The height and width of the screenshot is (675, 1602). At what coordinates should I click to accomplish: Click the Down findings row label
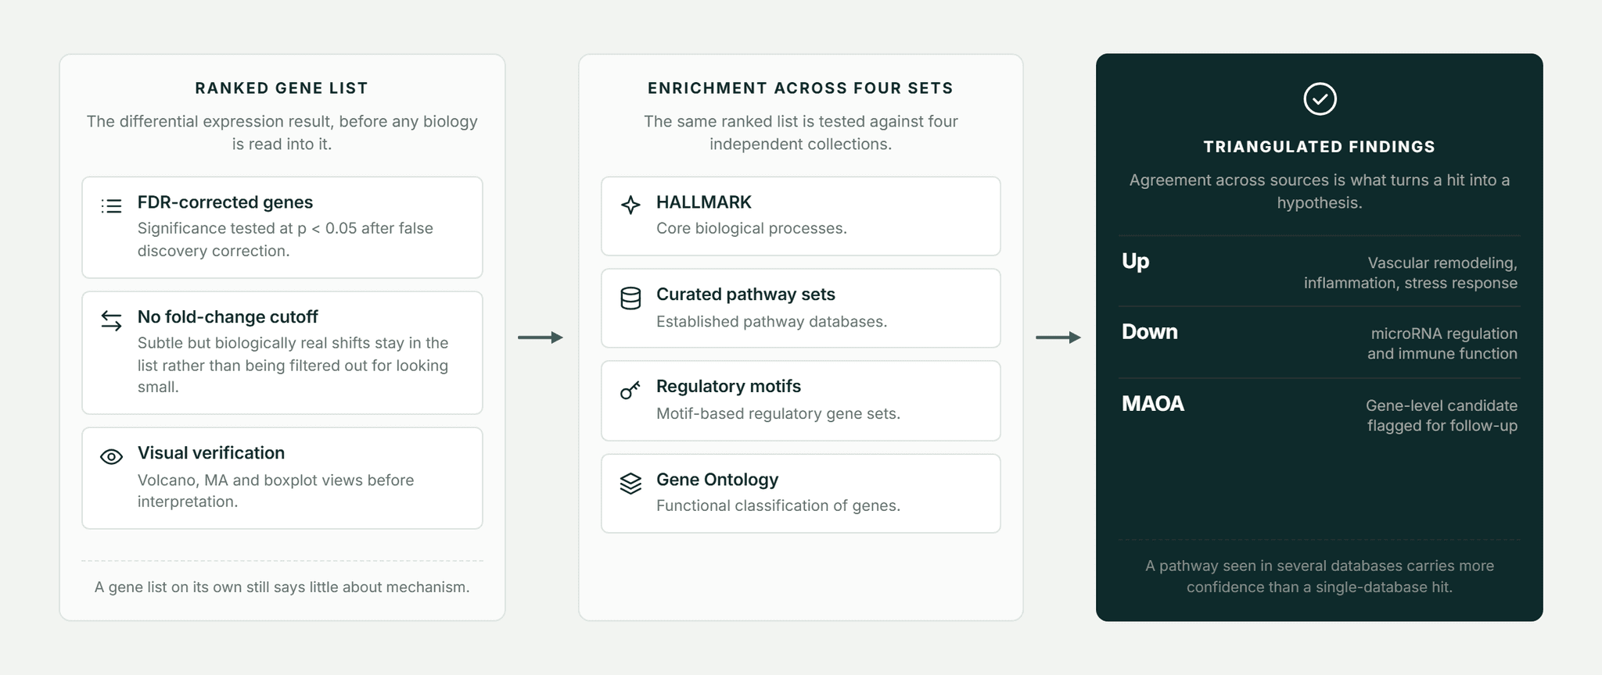[1149, 332]
